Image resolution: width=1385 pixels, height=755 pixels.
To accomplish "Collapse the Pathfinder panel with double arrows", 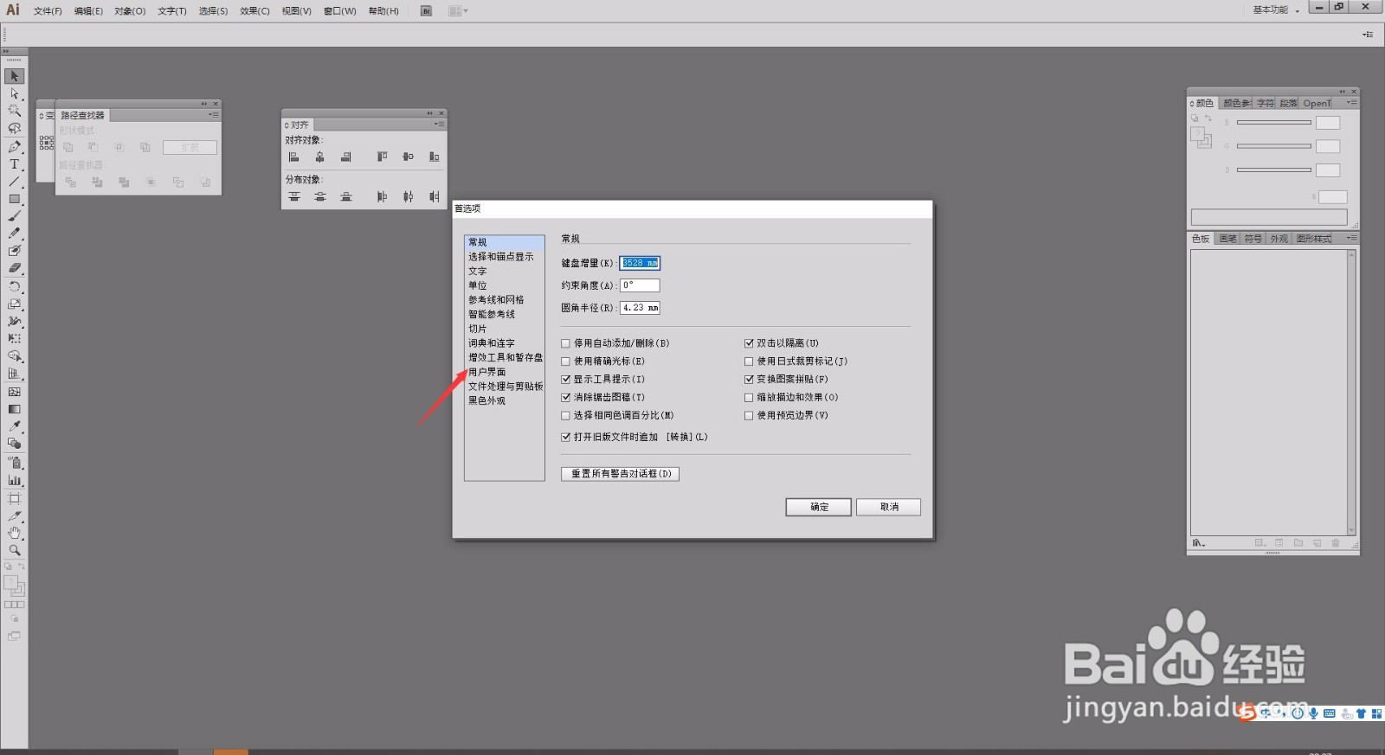I will coord(204,104).
